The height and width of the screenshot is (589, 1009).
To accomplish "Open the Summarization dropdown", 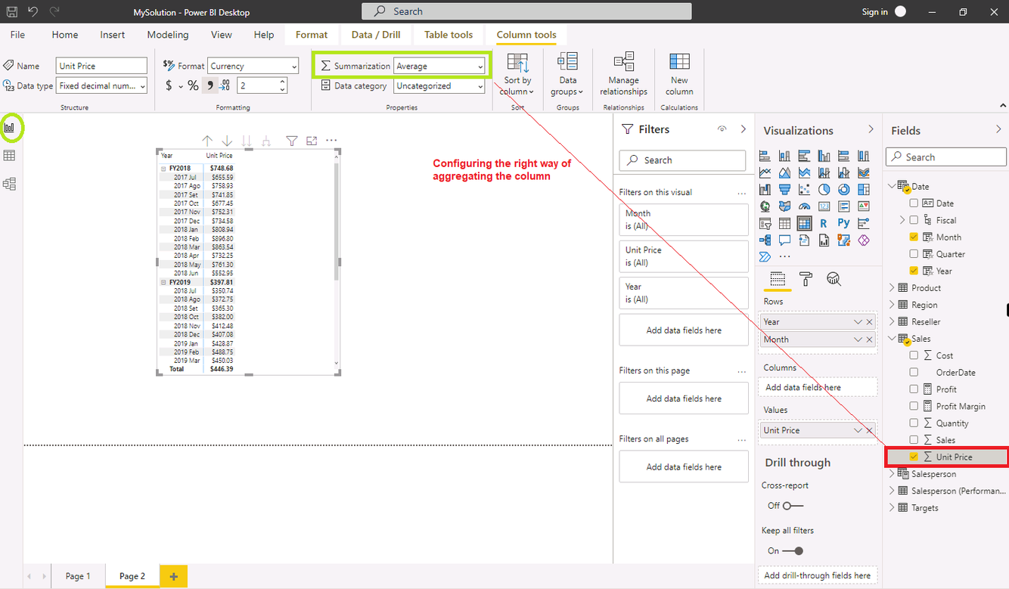I will click(439, 66).
